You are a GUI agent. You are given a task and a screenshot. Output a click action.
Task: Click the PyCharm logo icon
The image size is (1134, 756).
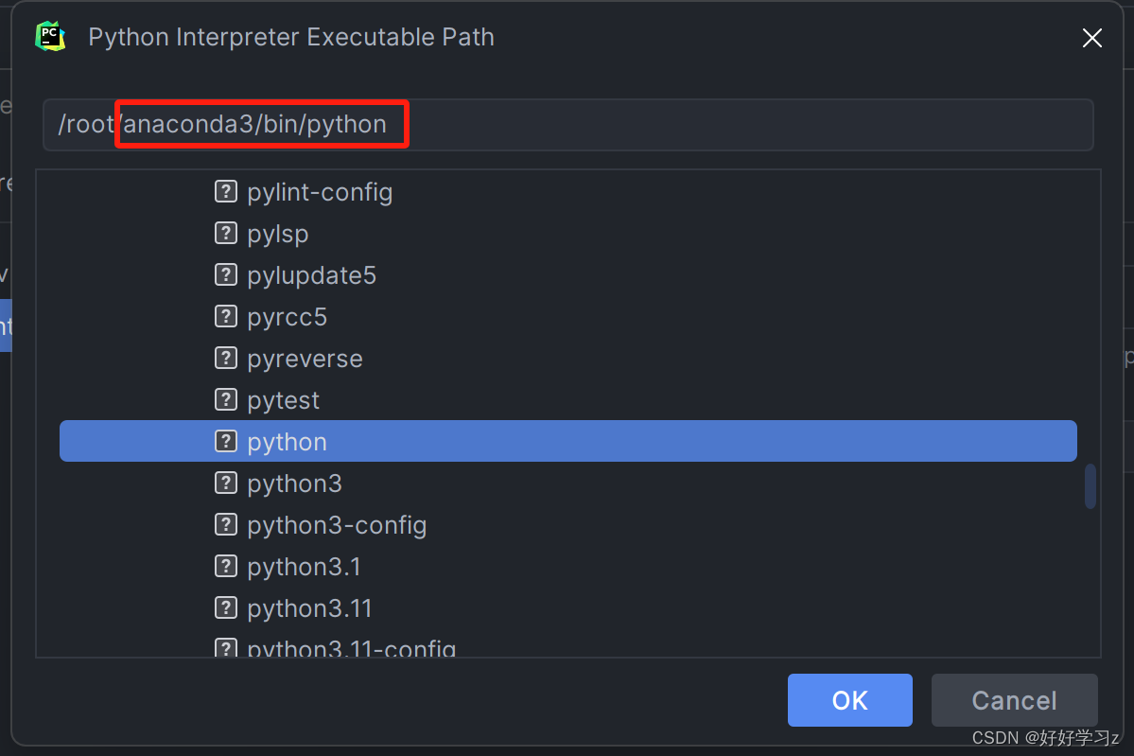[50, 36]
